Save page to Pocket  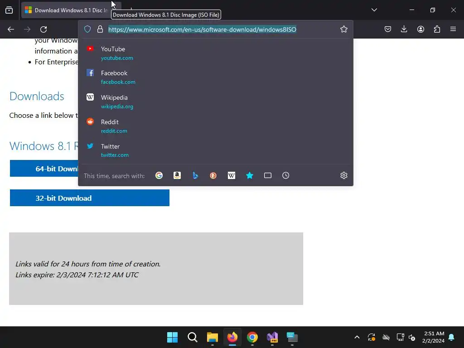388,29
